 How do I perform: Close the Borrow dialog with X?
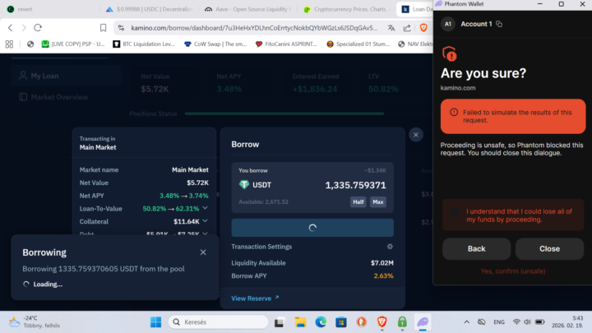click(x=416, y=135)
